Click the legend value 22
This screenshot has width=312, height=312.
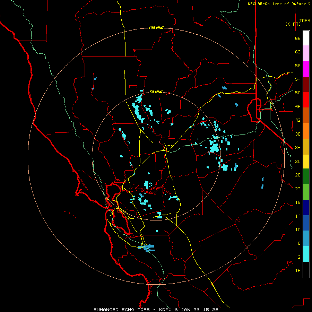pyautogui.click(x=298, y=189)
